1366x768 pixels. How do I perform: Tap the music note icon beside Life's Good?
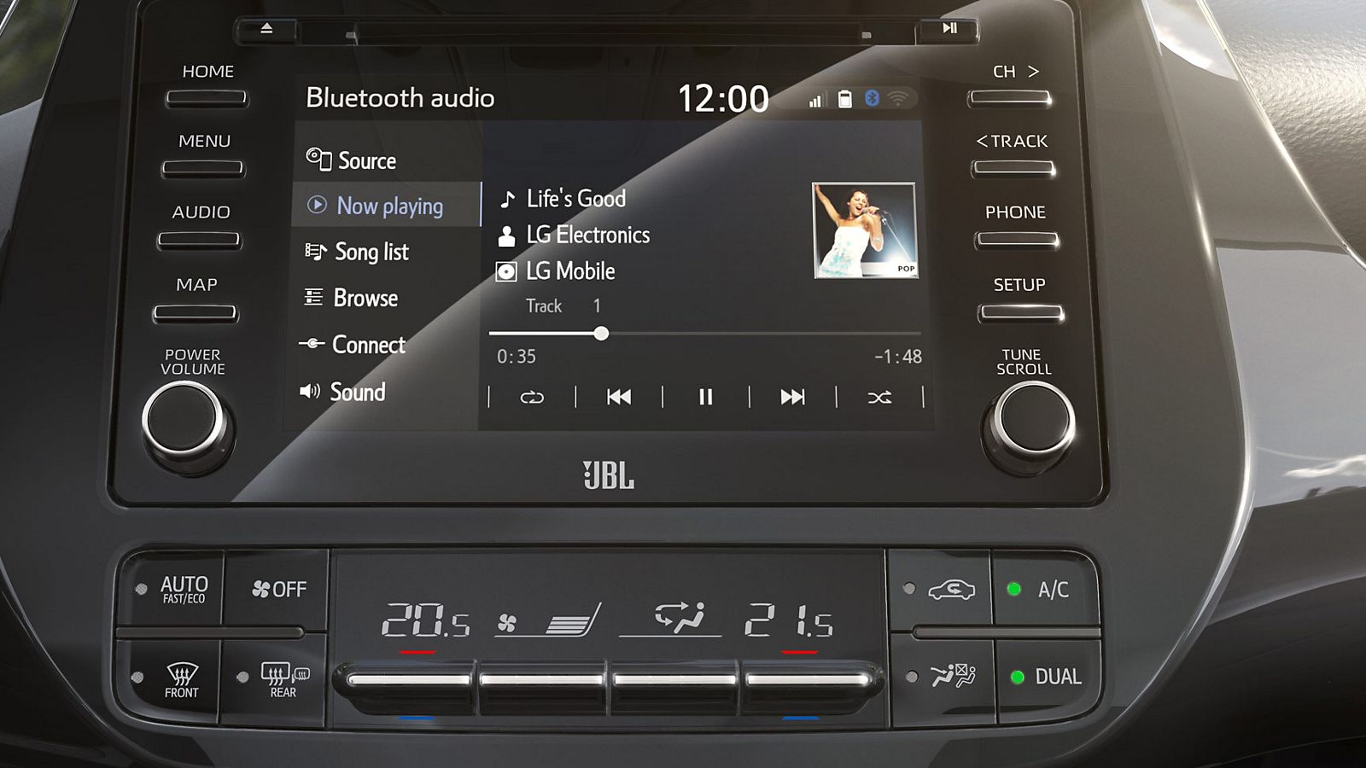pos(507,199)
